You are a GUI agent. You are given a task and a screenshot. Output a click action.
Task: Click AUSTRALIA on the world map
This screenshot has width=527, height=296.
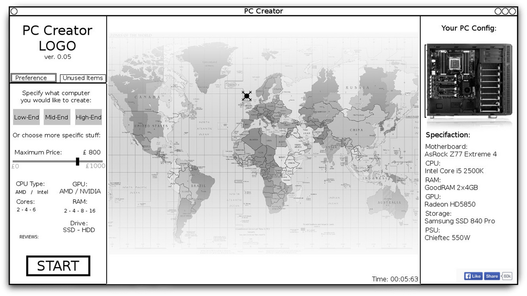[389, 202]
